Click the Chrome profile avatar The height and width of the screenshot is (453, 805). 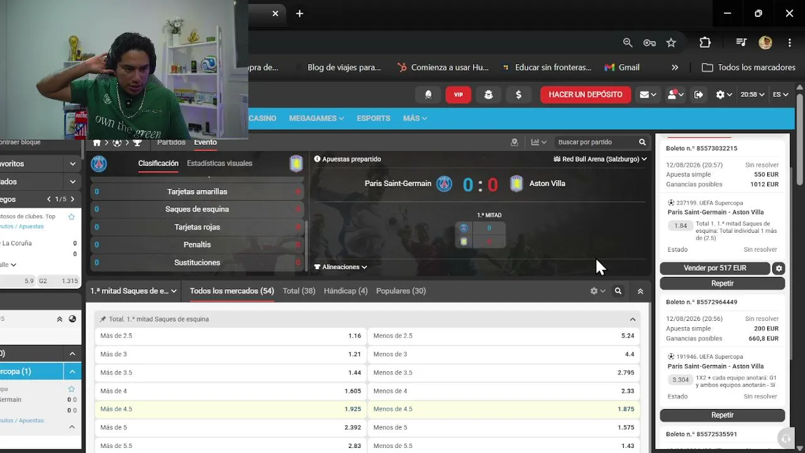765,43
